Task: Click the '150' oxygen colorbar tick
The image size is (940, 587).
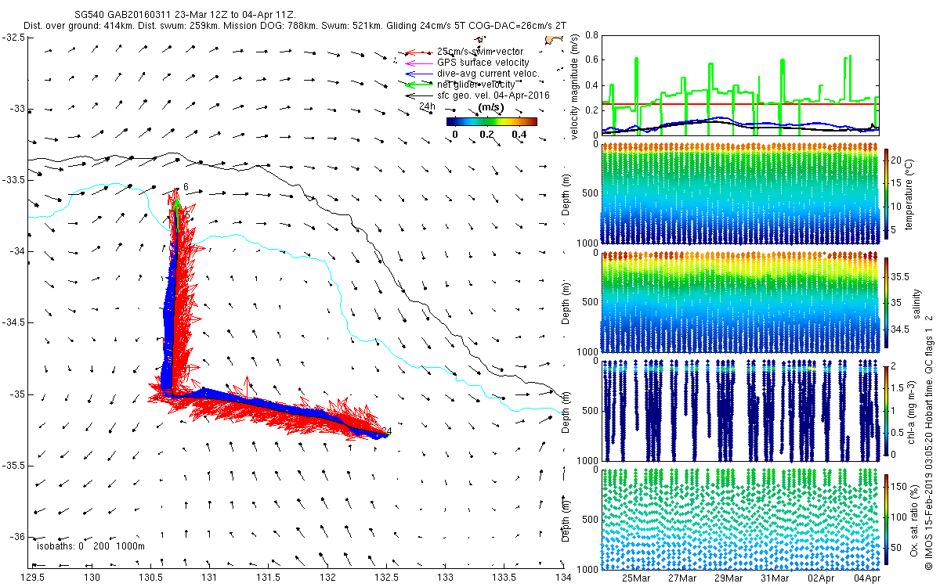Action: click(901, 487)
